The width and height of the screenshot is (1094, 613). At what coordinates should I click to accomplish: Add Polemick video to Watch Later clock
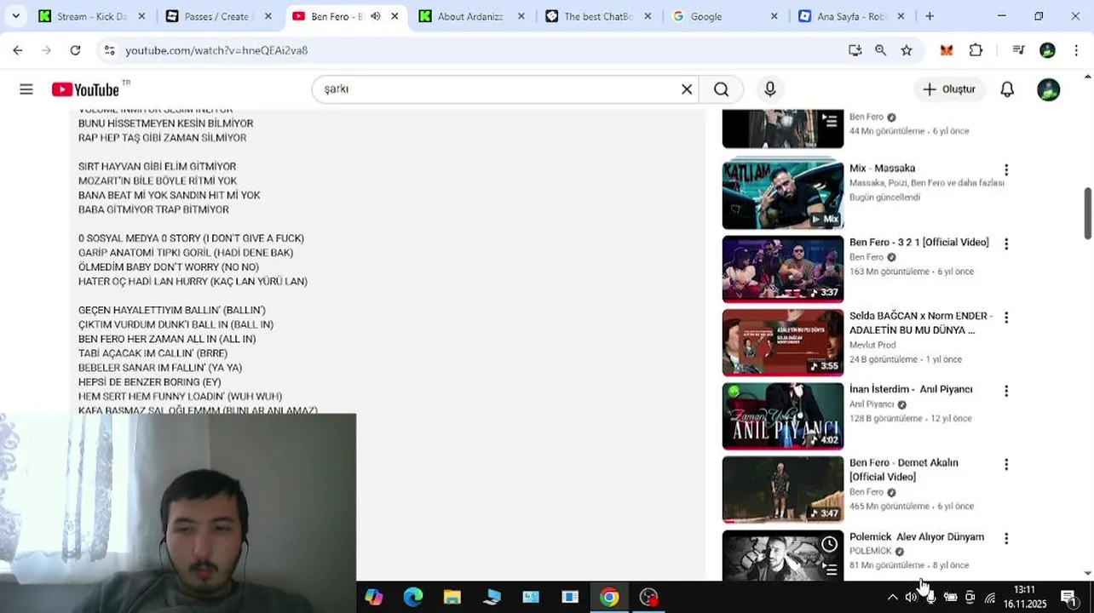pos(829,544)
